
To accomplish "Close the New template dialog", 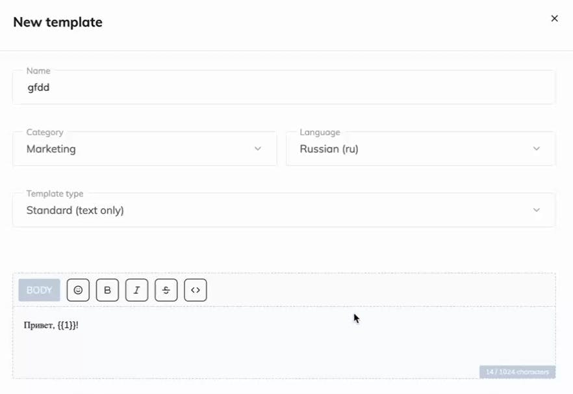I will coord(554,18).
